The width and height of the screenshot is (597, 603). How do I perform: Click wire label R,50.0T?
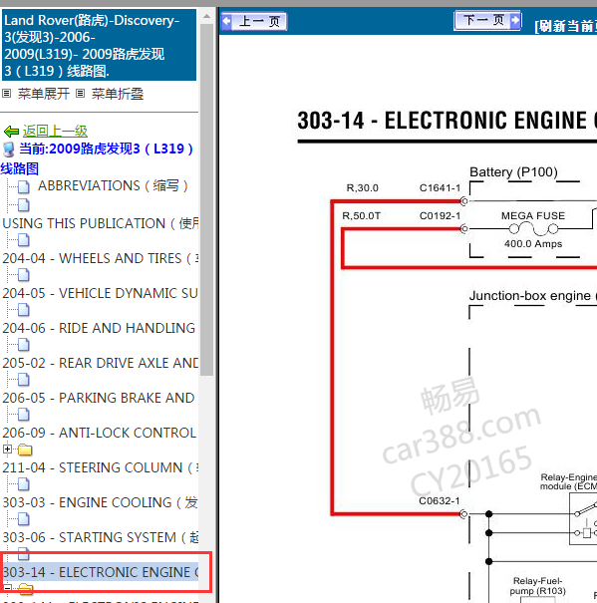(x=361, y=216)
